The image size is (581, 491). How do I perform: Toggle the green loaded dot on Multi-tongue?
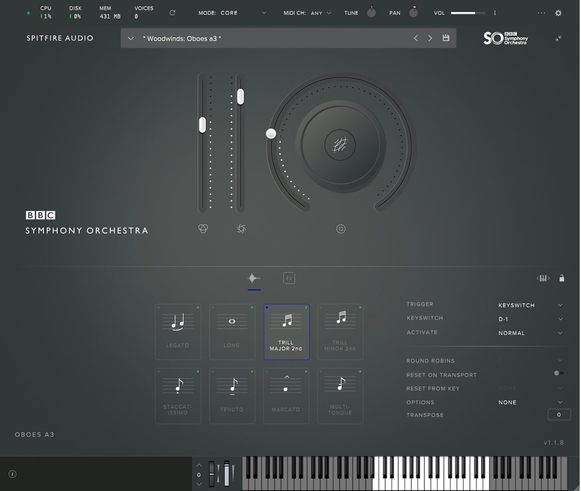(x=360, y=371)
